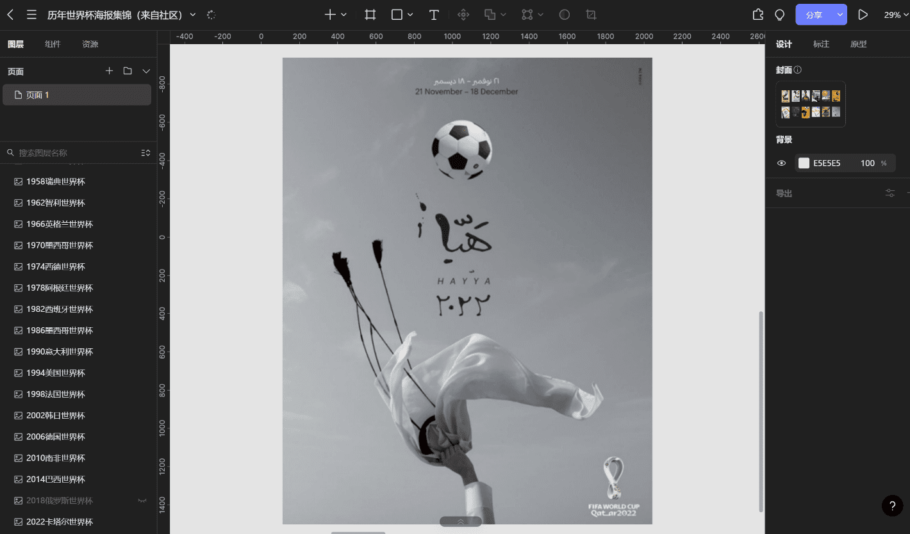Viewport: 910px width, 534px height.
Task: Select the 1958瑞典世界杯 layer
Action: click(78, 182)
